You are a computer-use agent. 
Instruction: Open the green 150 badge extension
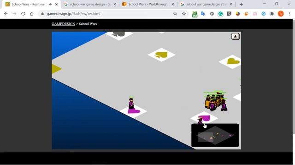195,14
